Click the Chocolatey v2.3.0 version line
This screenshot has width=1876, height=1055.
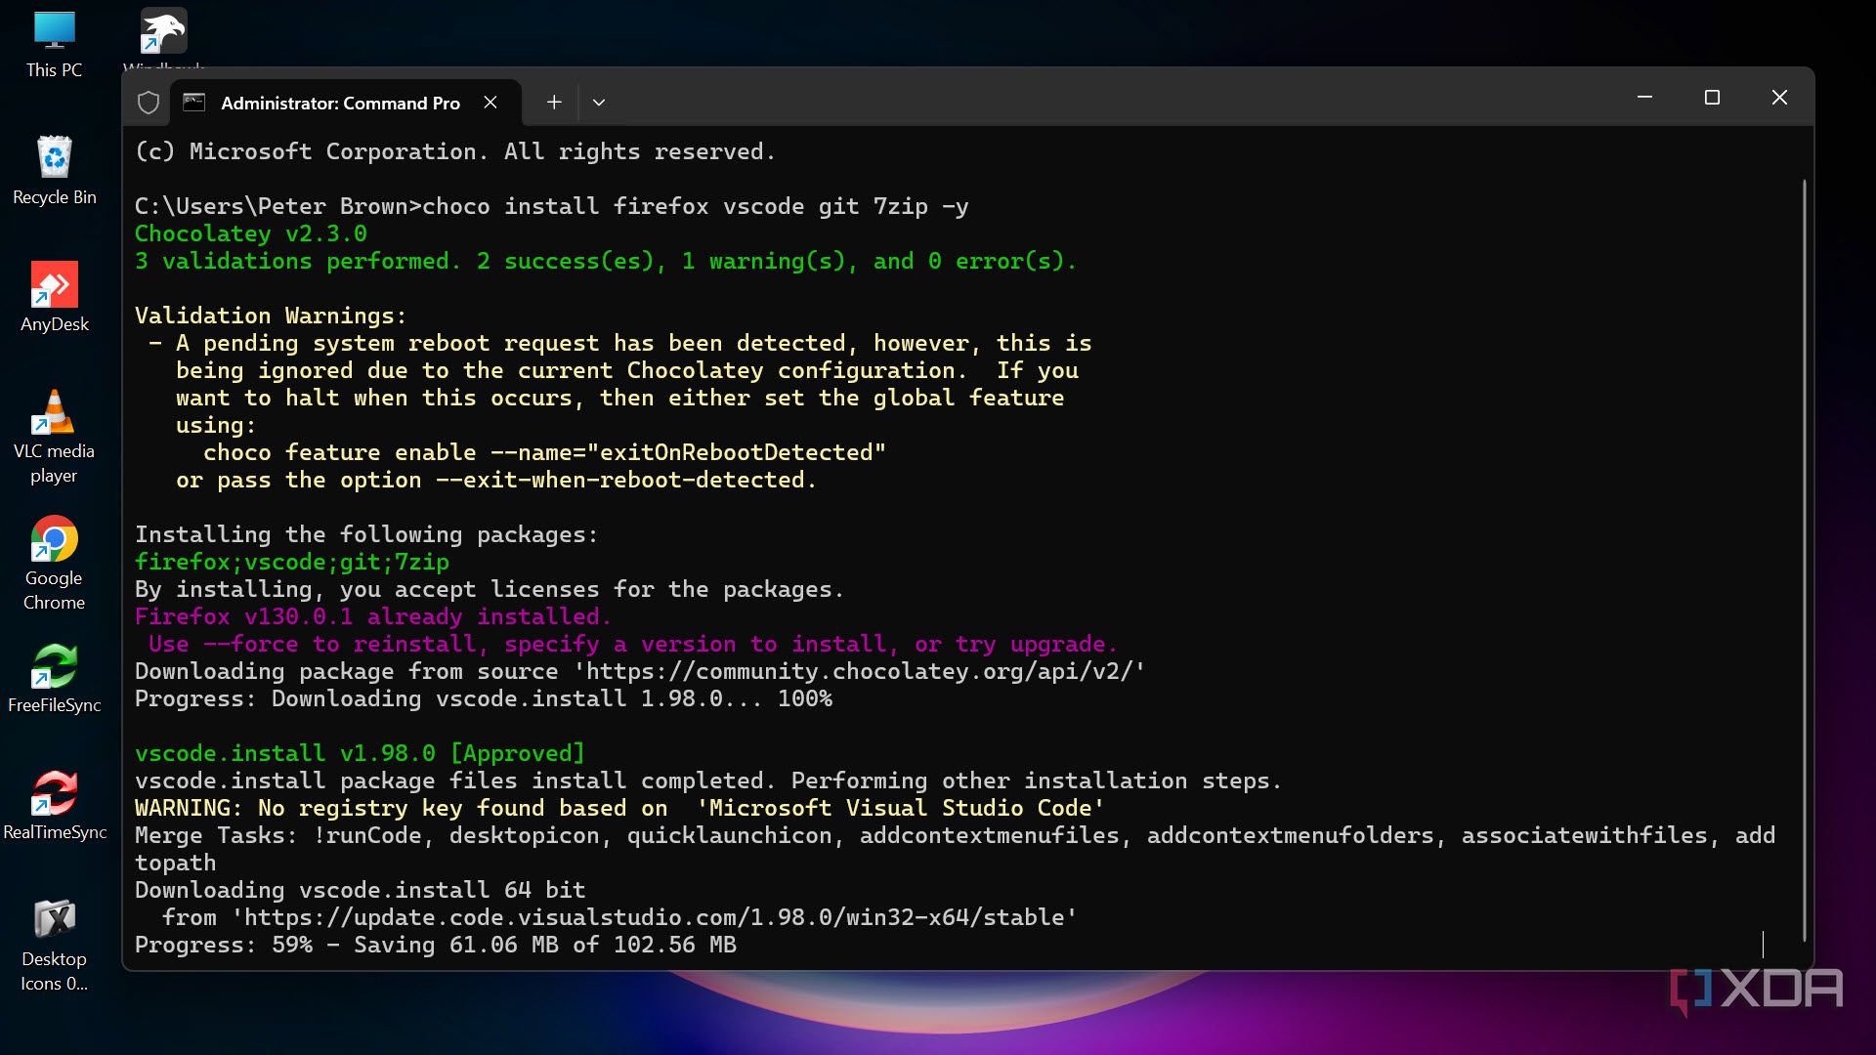[x=251, y=234]
